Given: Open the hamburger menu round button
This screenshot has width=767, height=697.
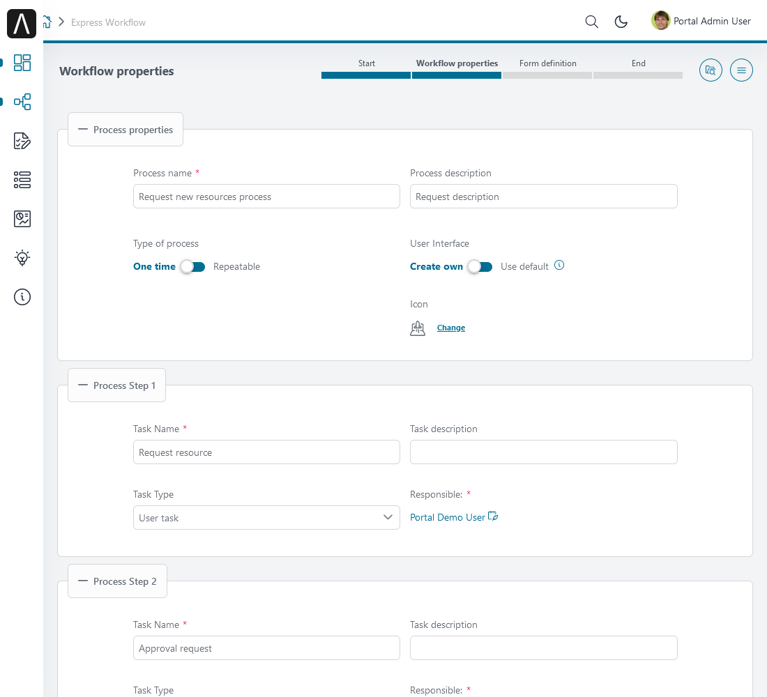Looking at the screenshot, I should (x=741, y=70).
